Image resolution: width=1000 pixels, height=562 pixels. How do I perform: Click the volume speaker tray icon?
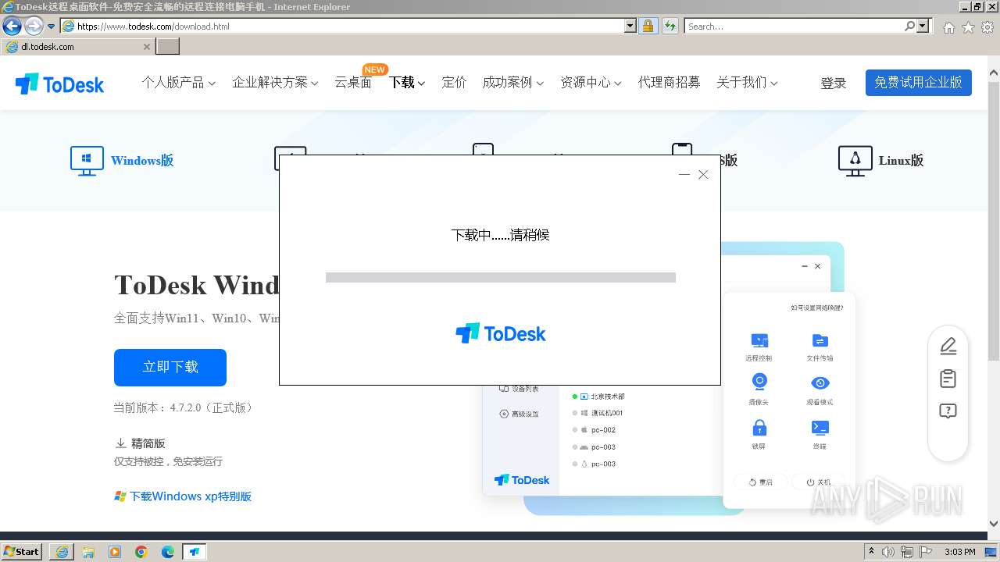[x=887, y=552]
